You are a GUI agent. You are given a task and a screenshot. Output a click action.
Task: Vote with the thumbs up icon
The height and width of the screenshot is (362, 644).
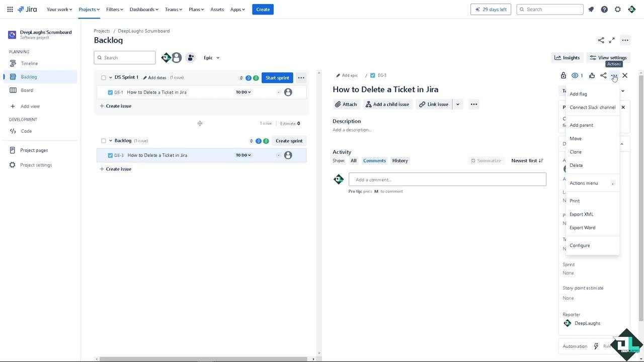[x=592, y=75]
